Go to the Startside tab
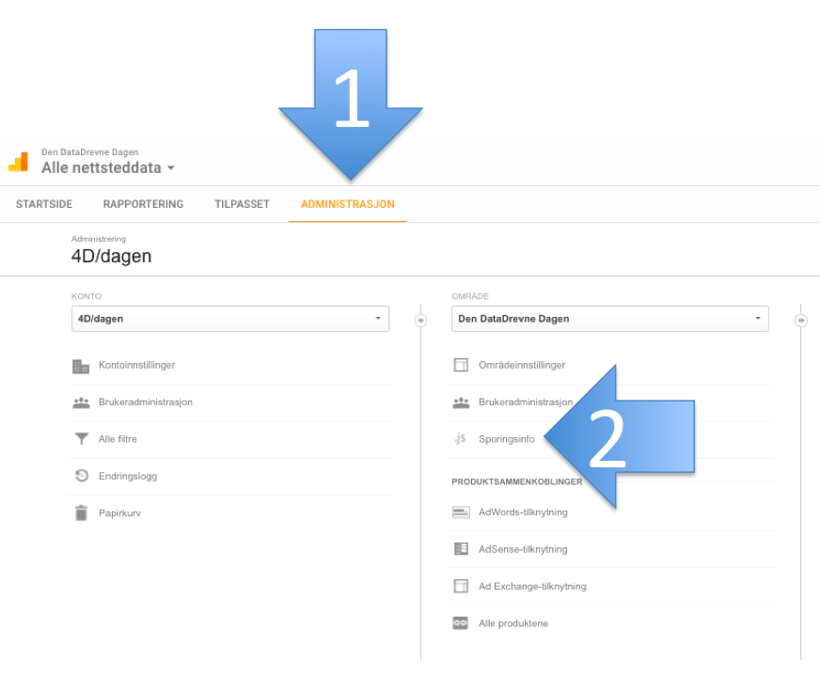The height and width of the screenshot is (677, 820). [44, 204]
